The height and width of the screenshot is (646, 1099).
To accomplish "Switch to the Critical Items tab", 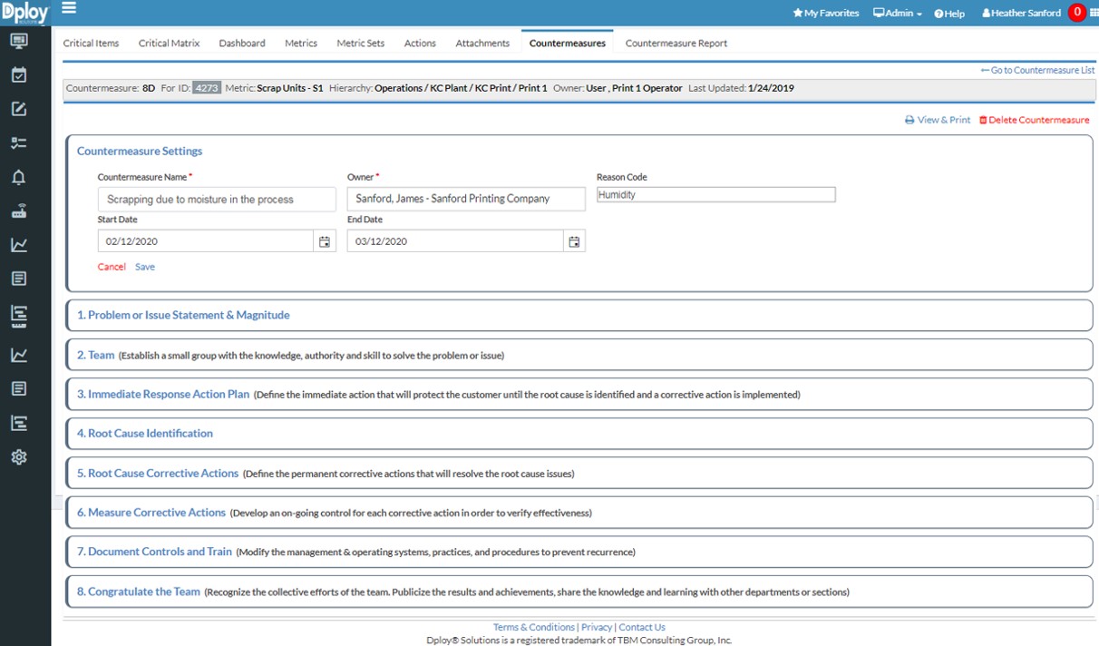I will (x=91, y=44).
